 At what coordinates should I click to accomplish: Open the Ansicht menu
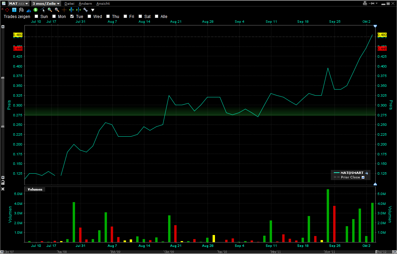pyautogui.click(x=103, y=3)
